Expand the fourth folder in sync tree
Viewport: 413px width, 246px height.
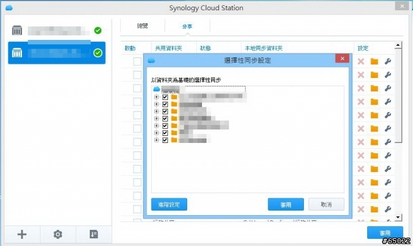click(x=156, y=118)
